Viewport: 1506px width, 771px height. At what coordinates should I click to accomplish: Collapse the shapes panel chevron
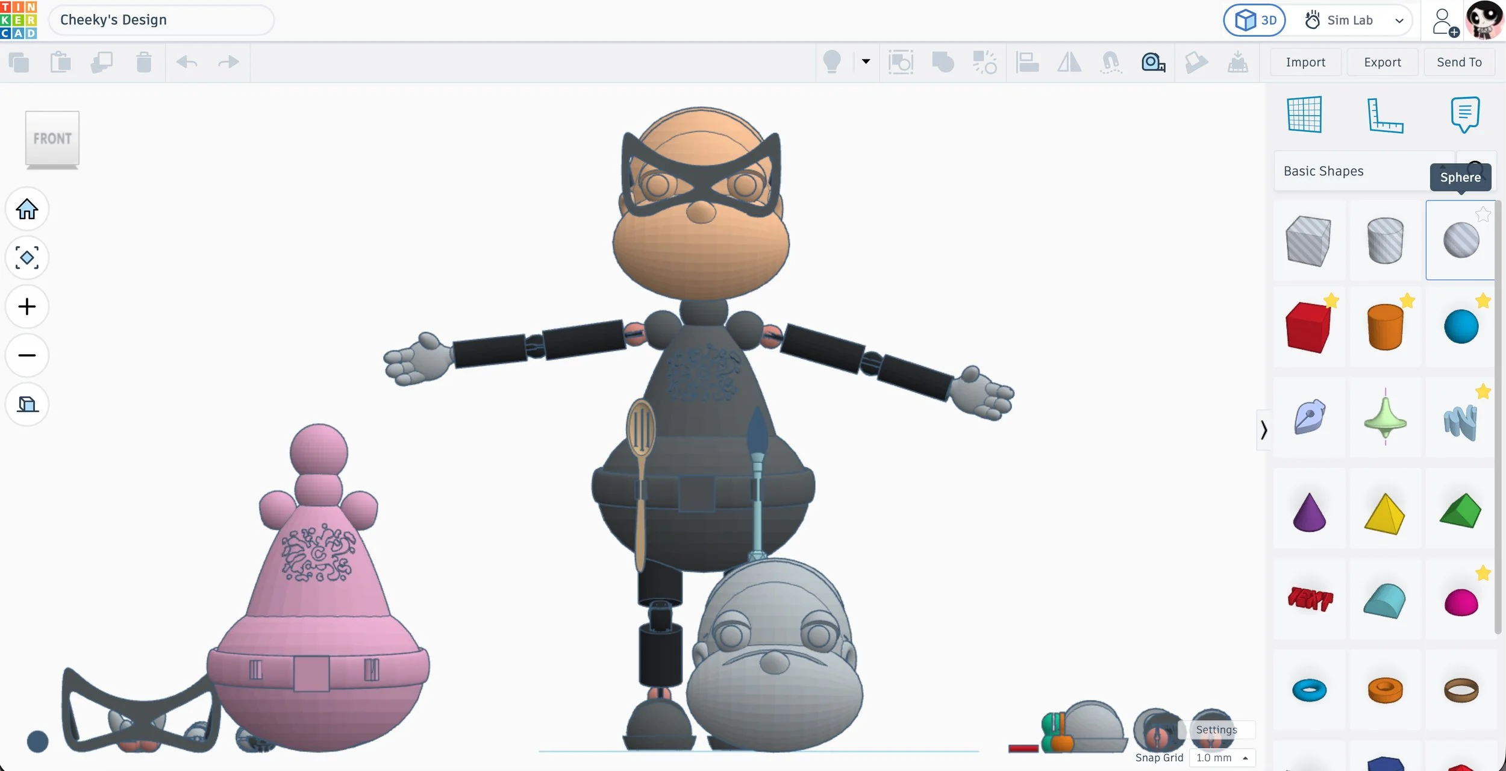coord(1264,429)
